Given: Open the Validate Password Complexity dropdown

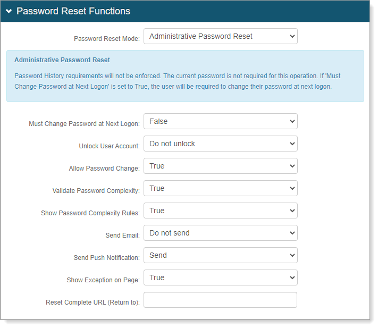Looking at the screenshot, I should (x=220, y=188).
